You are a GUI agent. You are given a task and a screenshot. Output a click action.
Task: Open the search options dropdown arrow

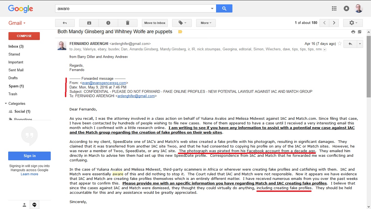tap(212, 8)
